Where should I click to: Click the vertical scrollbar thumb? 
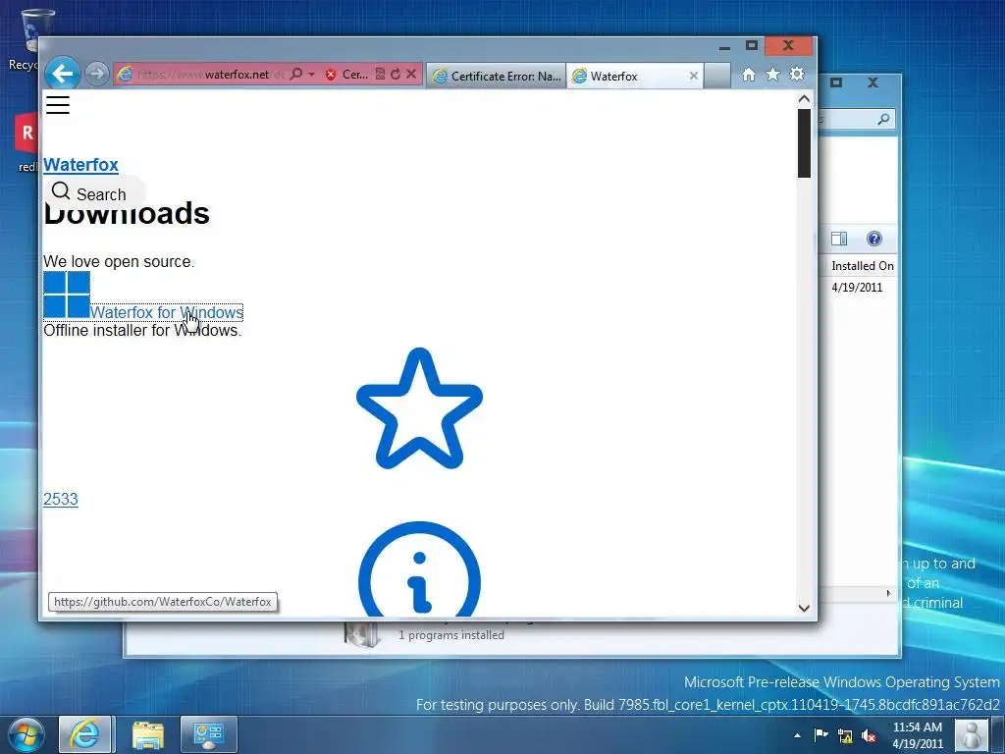click(804, 143)
